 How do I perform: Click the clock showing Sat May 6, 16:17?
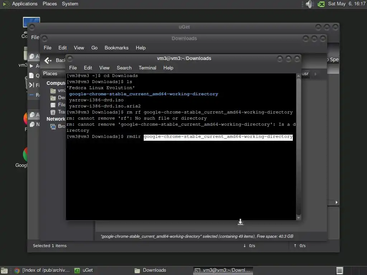click(347, 4)
